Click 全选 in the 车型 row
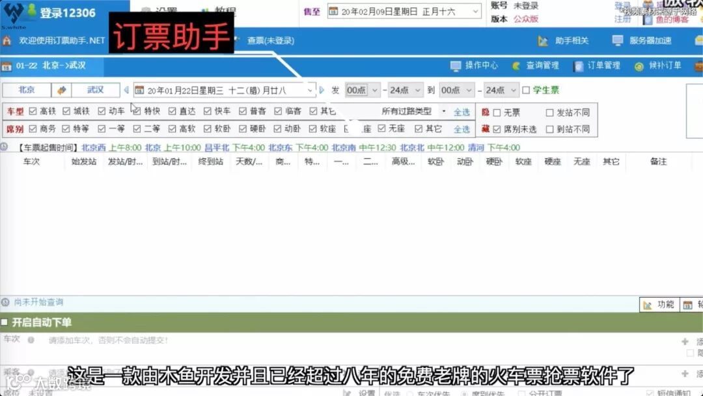The image size is (703, 396). [462, 112]
